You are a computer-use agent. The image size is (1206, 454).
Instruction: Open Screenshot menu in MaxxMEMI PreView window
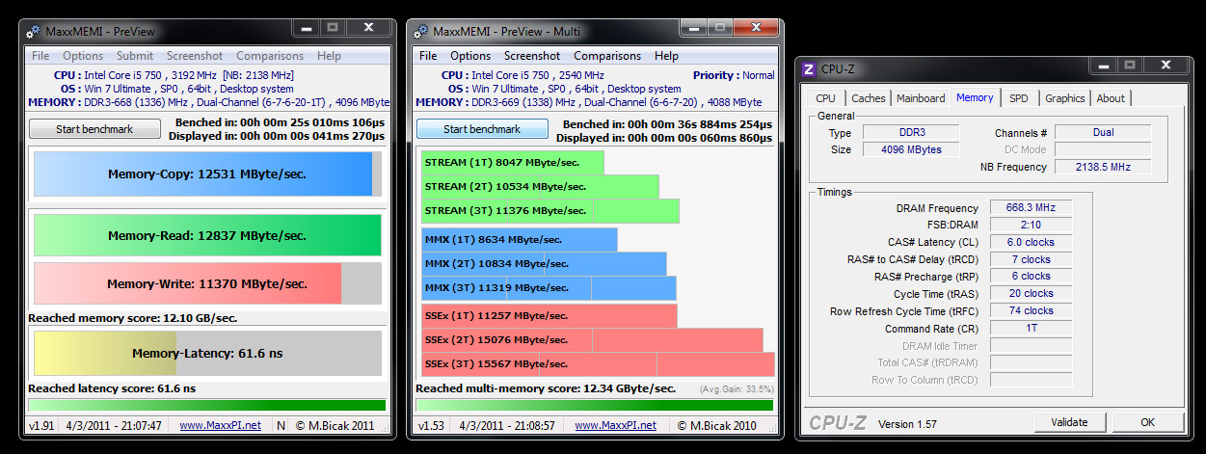[x=195, y=56]
